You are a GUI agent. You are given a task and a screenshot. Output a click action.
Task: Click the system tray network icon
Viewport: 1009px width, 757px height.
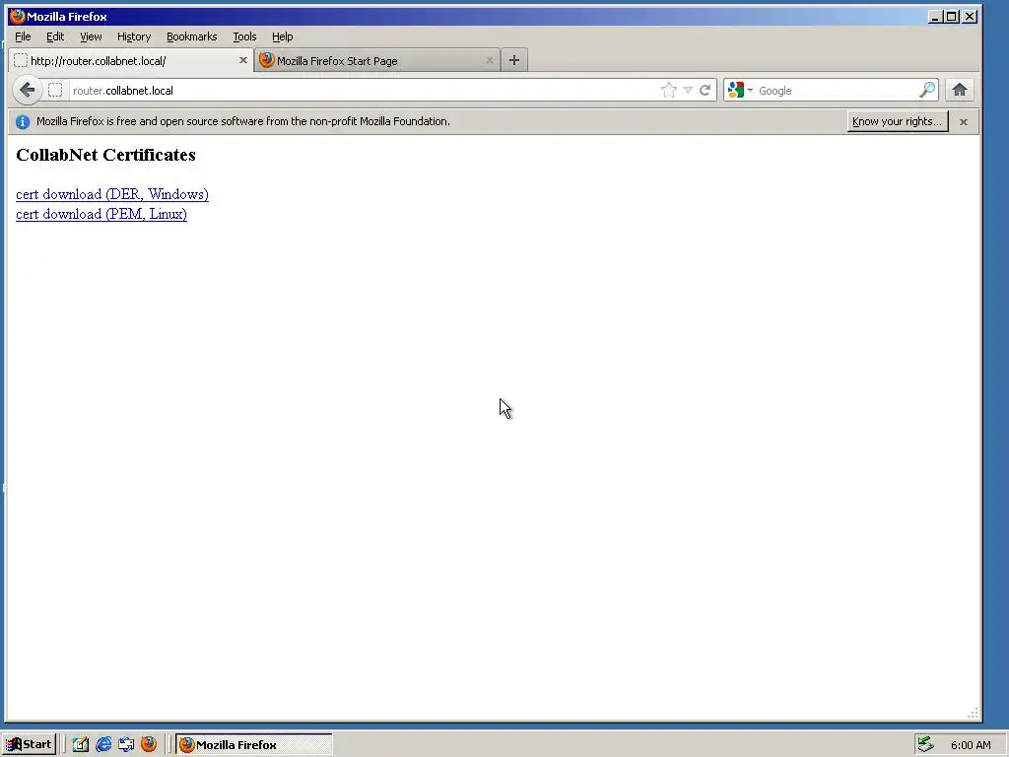click(x=925, y=744)
